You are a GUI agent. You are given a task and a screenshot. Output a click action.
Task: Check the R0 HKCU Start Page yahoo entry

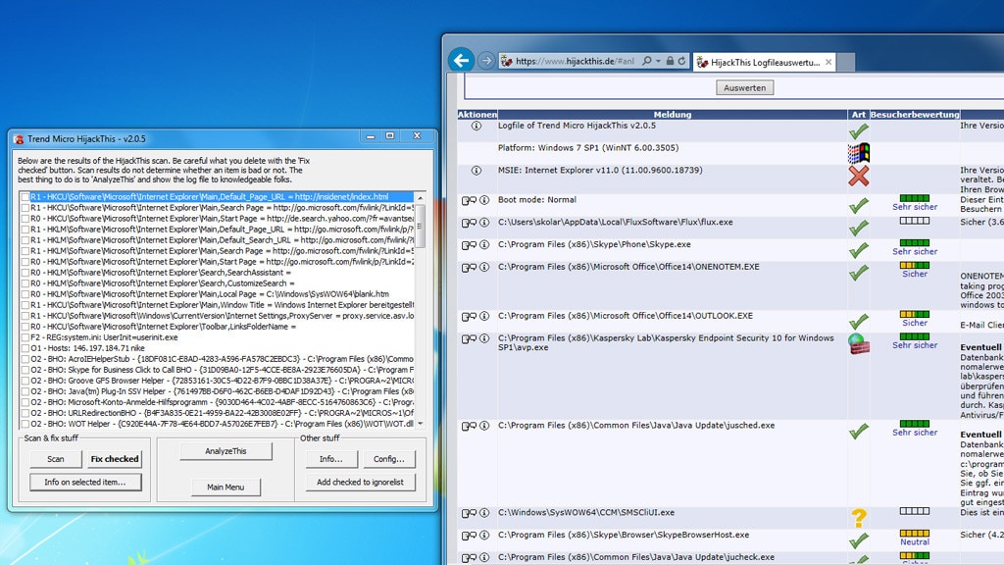click(x=25, y=219)
